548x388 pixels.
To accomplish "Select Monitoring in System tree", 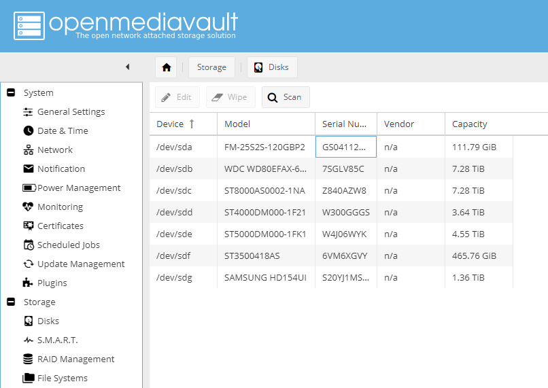I will point(60,207).
